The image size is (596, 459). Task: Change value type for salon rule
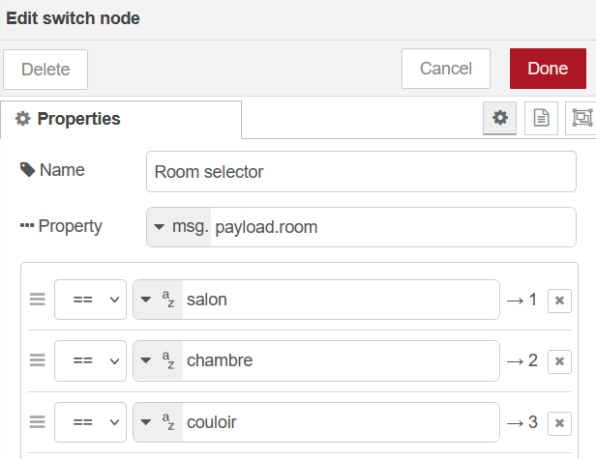coord(158,300)
